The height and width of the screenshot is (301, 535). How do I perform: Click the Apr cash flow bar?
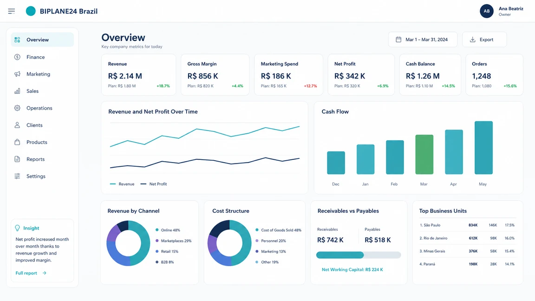[454, 152]
